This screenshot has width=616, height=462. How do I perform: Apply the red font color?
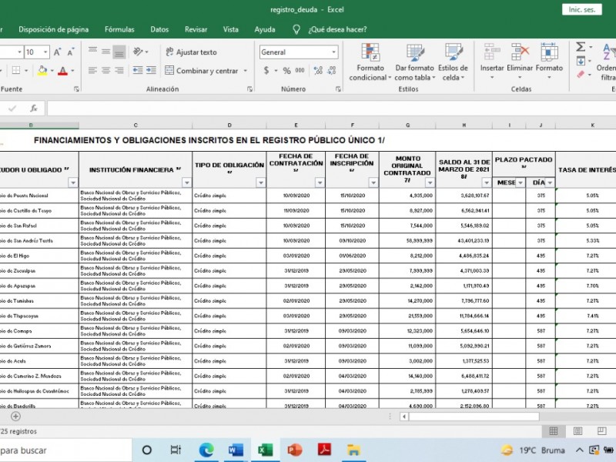pos(62,71)
